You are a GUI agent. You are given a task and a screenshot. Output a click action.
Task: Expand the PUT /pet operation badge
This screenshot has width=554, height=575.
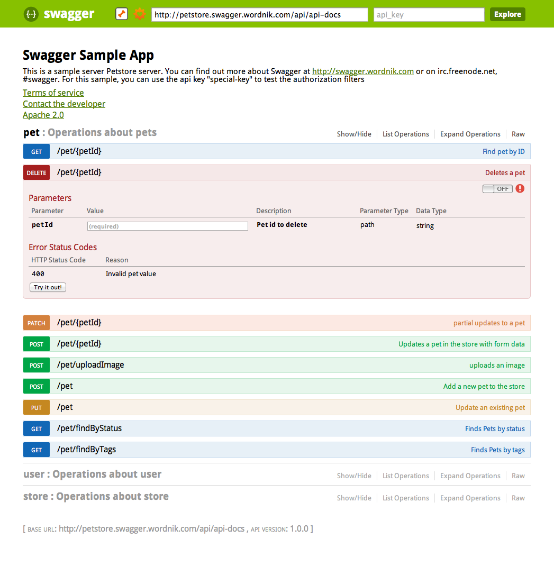tap(37, 408)
